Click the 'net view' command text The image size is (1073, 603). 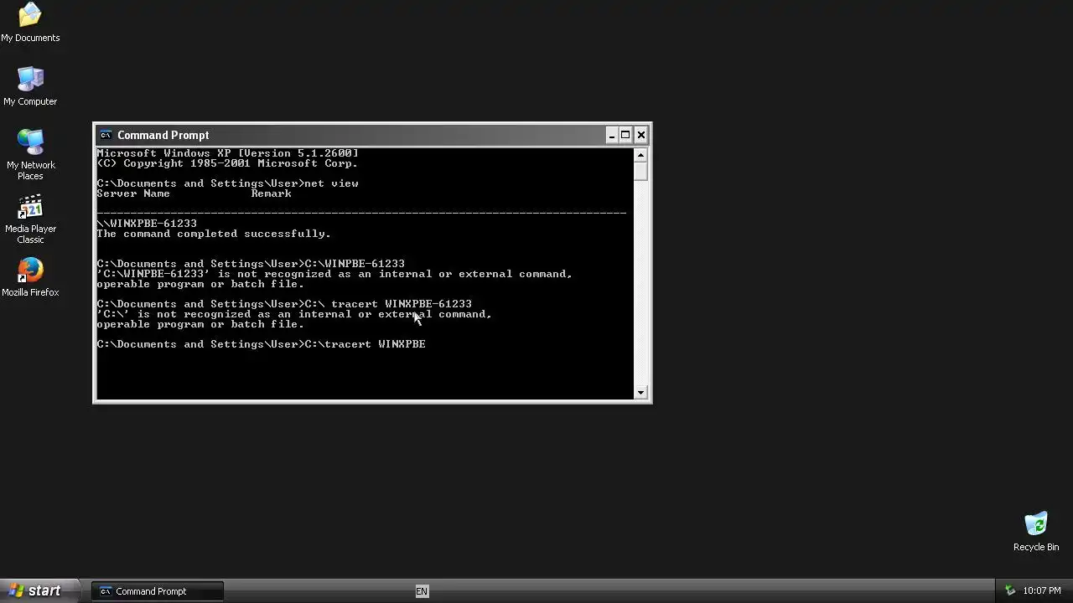point(331,183)
